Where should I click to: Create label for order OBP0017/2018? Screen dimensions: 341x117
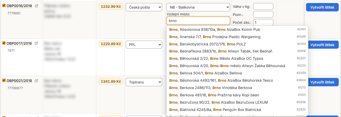pos(322,45)
